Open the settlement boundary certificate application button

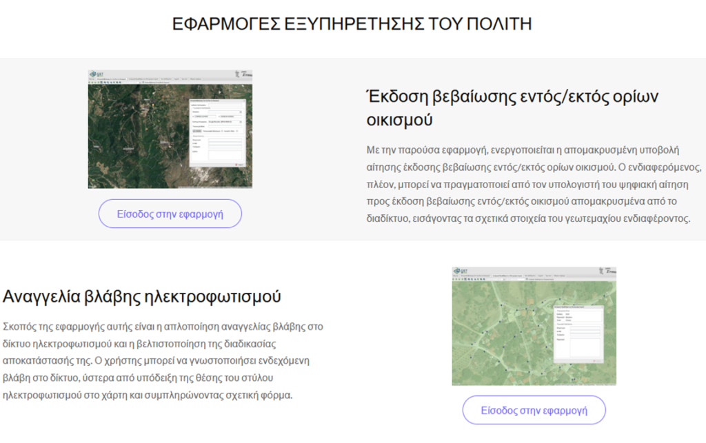[x=170, y=214]
